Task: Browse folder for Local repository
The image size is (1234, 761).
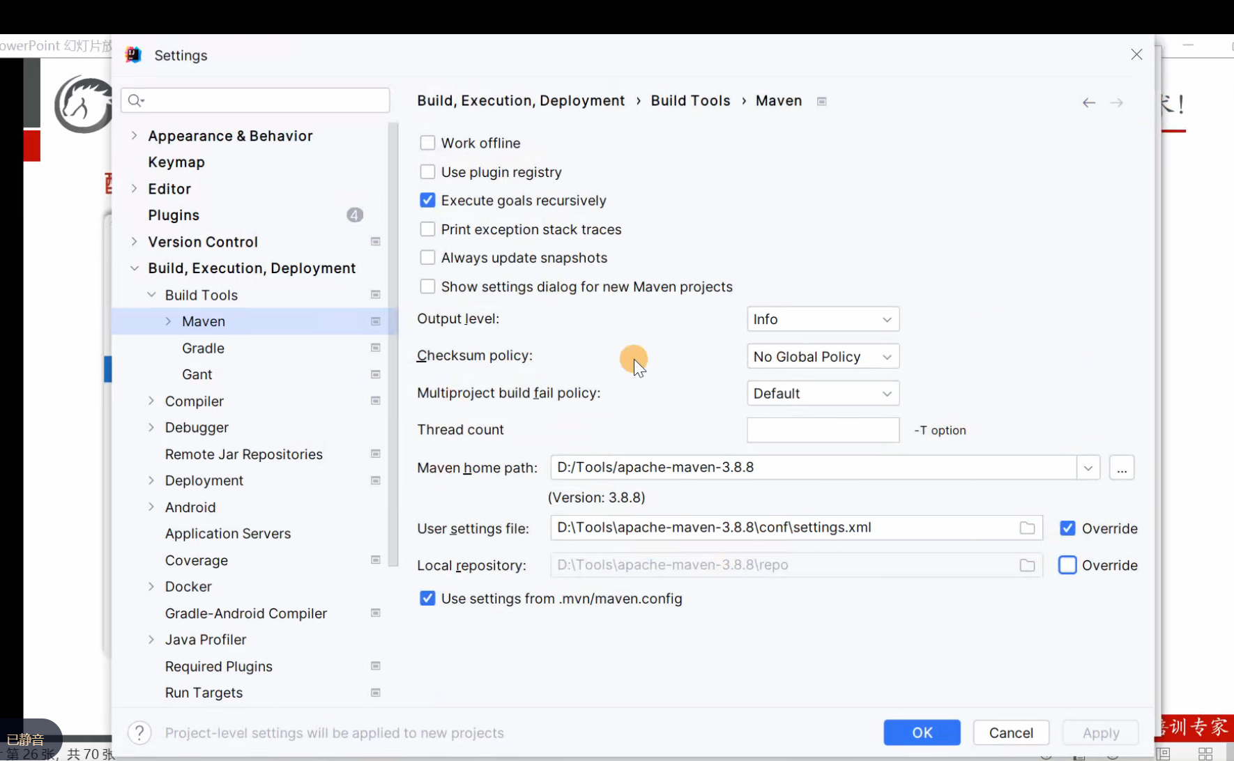Action: [x=1027, y=565]
